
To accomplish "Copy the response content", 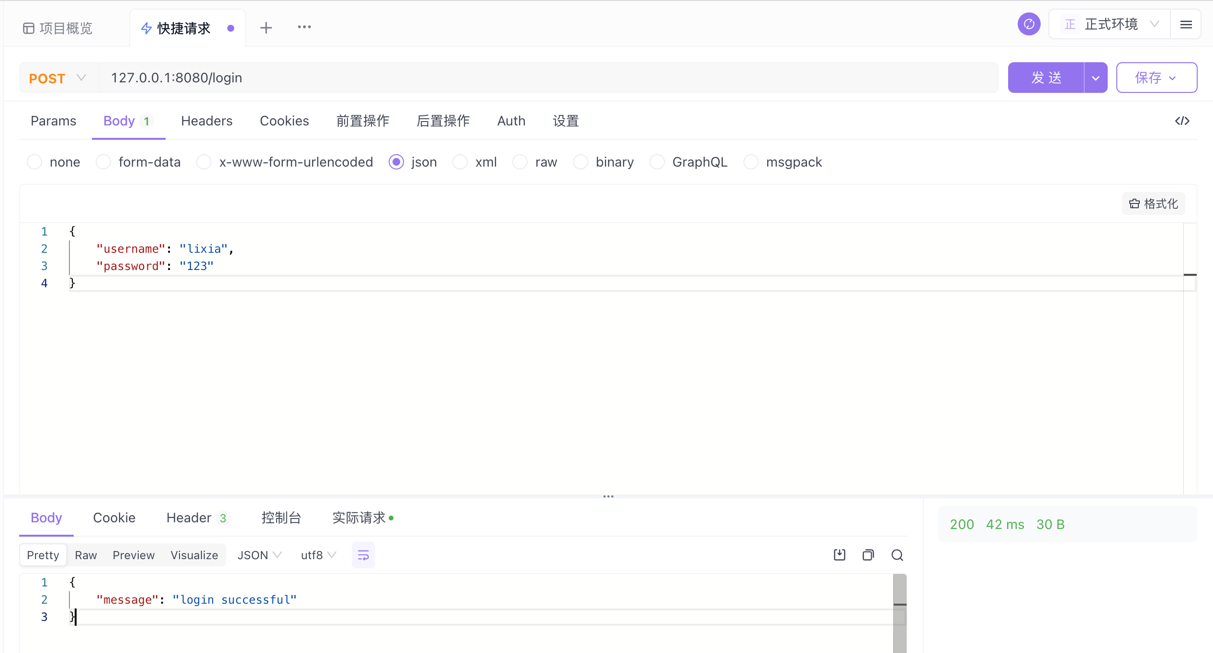I will (x=868, y=555).
